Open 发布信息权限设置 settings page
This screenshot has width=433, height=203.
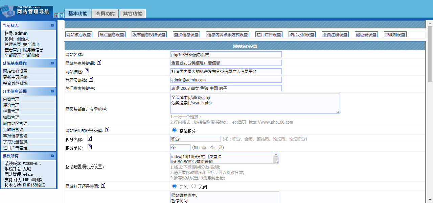point(149,34)
